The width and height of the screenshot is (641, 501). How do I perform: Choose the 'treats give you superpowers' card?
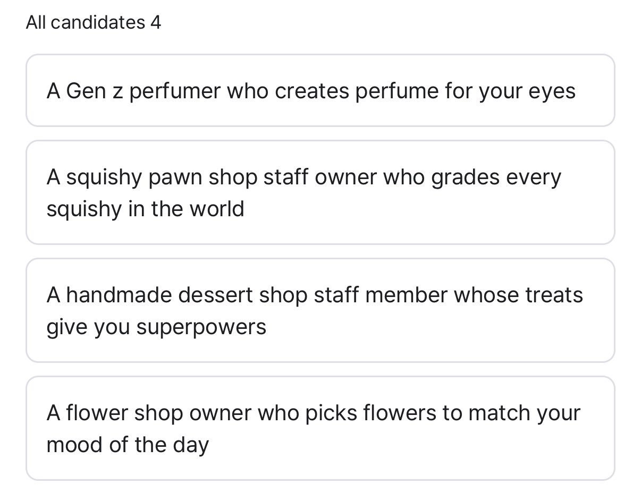[320, 310]
